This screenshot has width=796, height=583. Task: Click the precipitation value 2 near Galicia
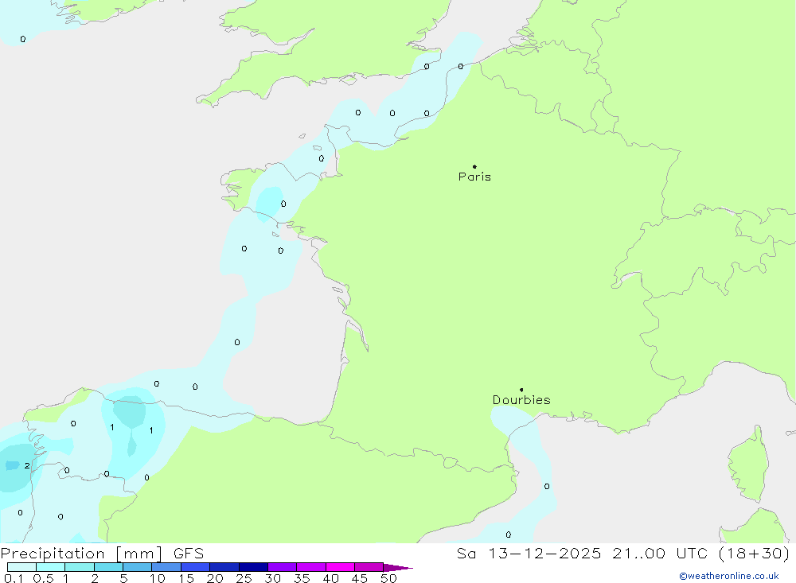tap(27, 465)
